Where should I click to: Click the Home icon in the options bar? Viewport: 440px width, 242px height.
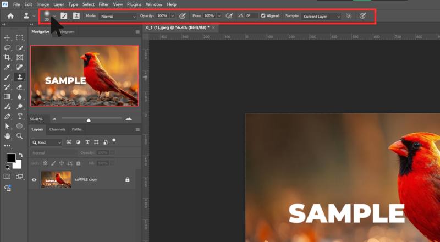(10, 16)
